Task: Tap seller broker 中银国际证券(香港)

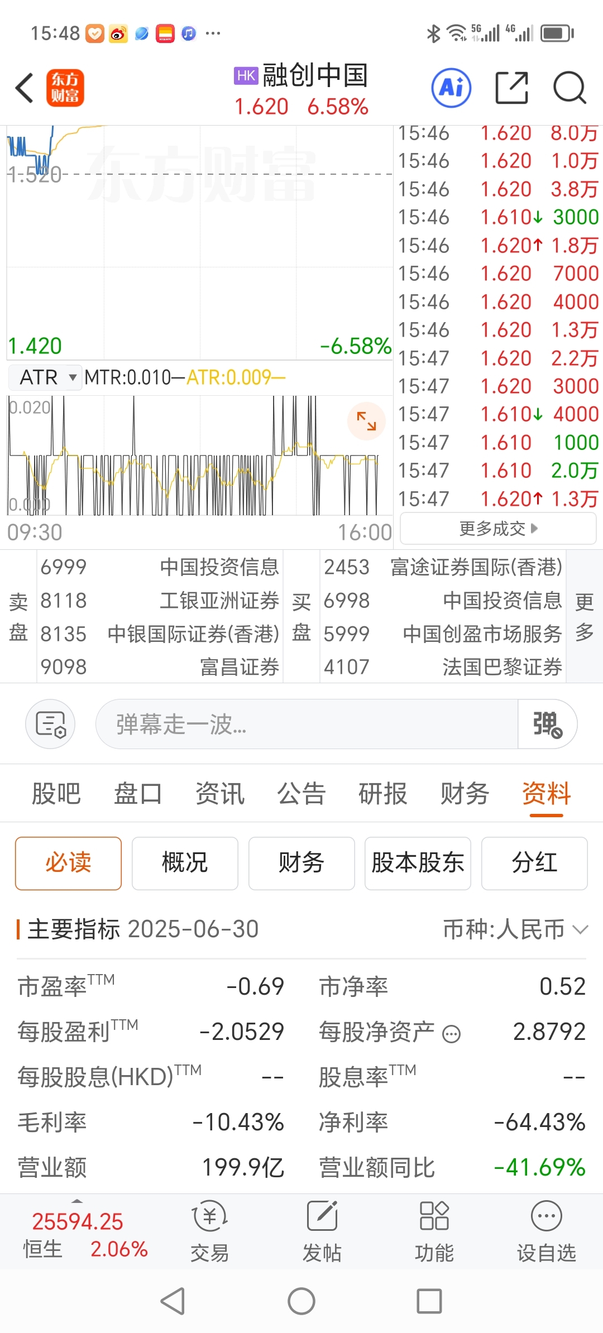Action: (x=160, y=634)
